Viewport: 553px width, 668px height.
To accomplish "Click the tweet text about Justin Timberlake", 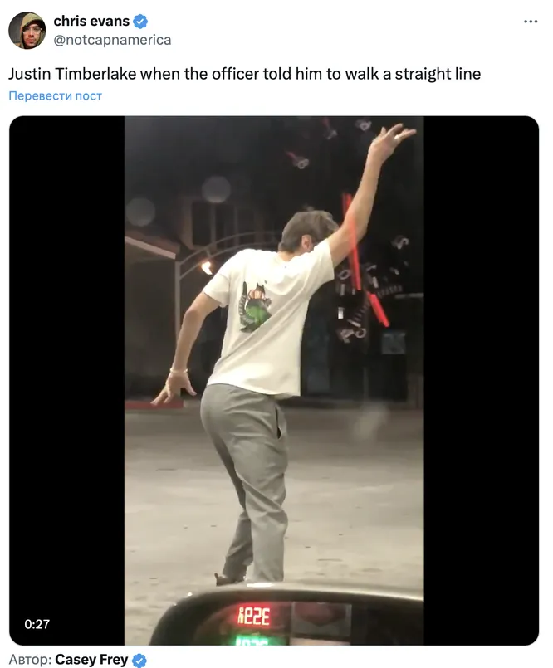I will 244,74.
